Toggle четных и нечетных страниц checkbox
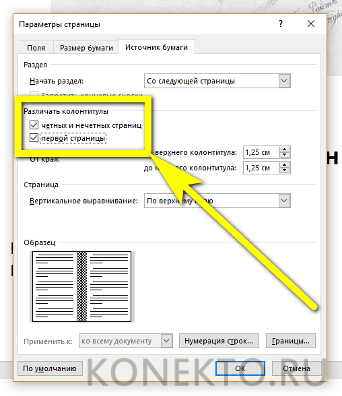 pyautogui.click(x=34, y=125)
